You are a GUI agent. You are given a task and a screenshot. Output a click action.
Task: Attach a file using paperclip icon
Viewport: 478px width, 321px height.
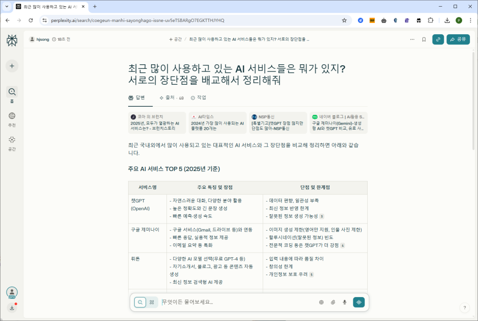tap(333, 302)
